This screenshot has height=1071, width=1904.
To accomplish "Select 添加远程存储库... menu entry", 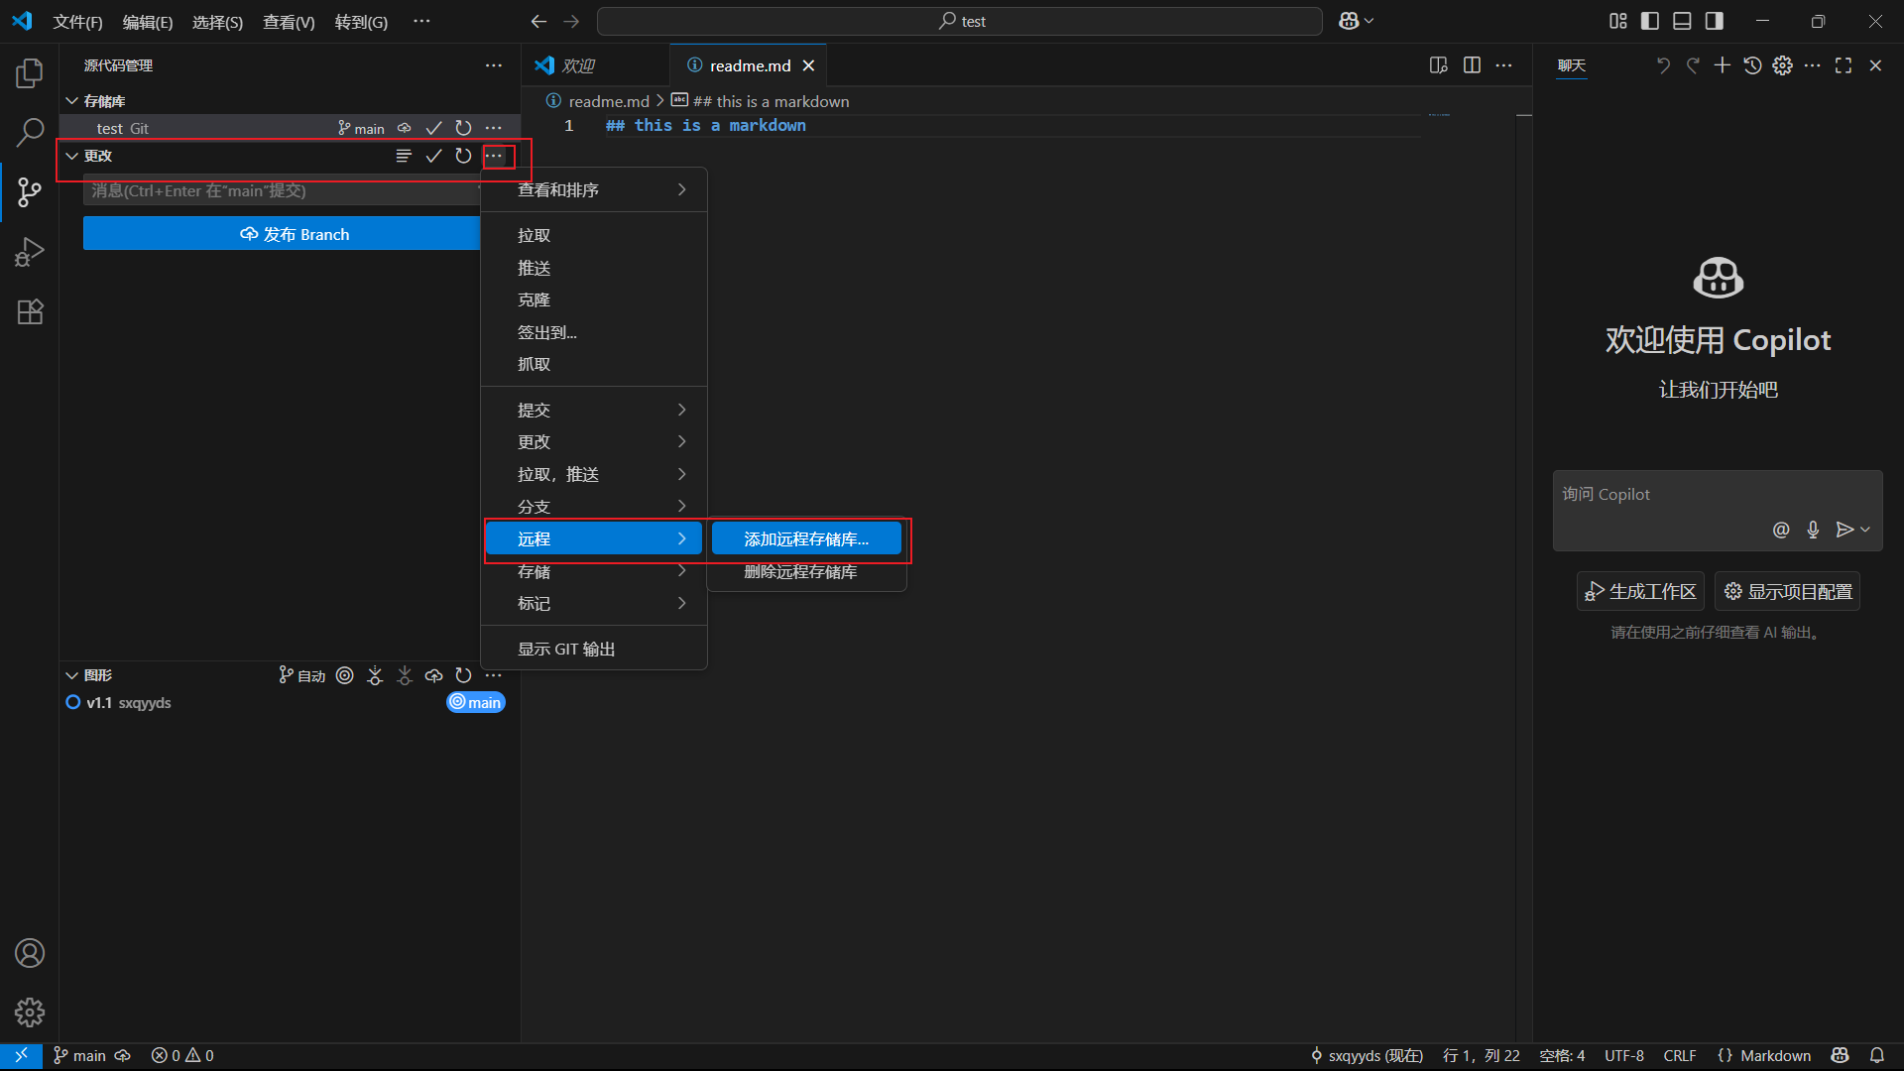I will coord(805,539).
